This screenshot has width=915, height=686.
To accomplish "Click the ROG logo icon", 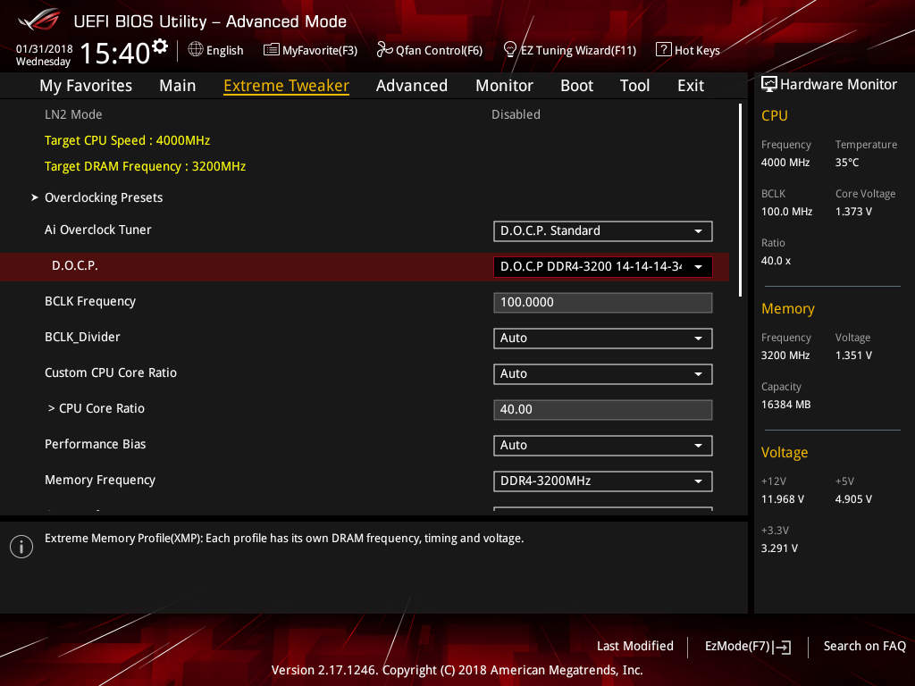I will point(39,21).
